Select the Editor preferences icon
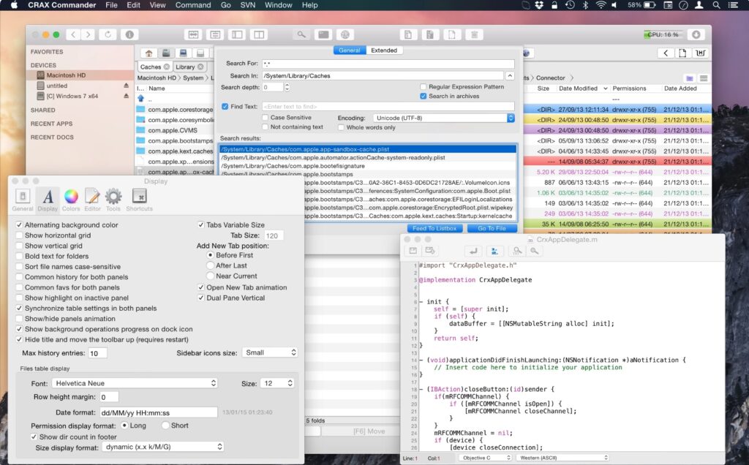Screen dimensions: 749x465 point(92,197)
